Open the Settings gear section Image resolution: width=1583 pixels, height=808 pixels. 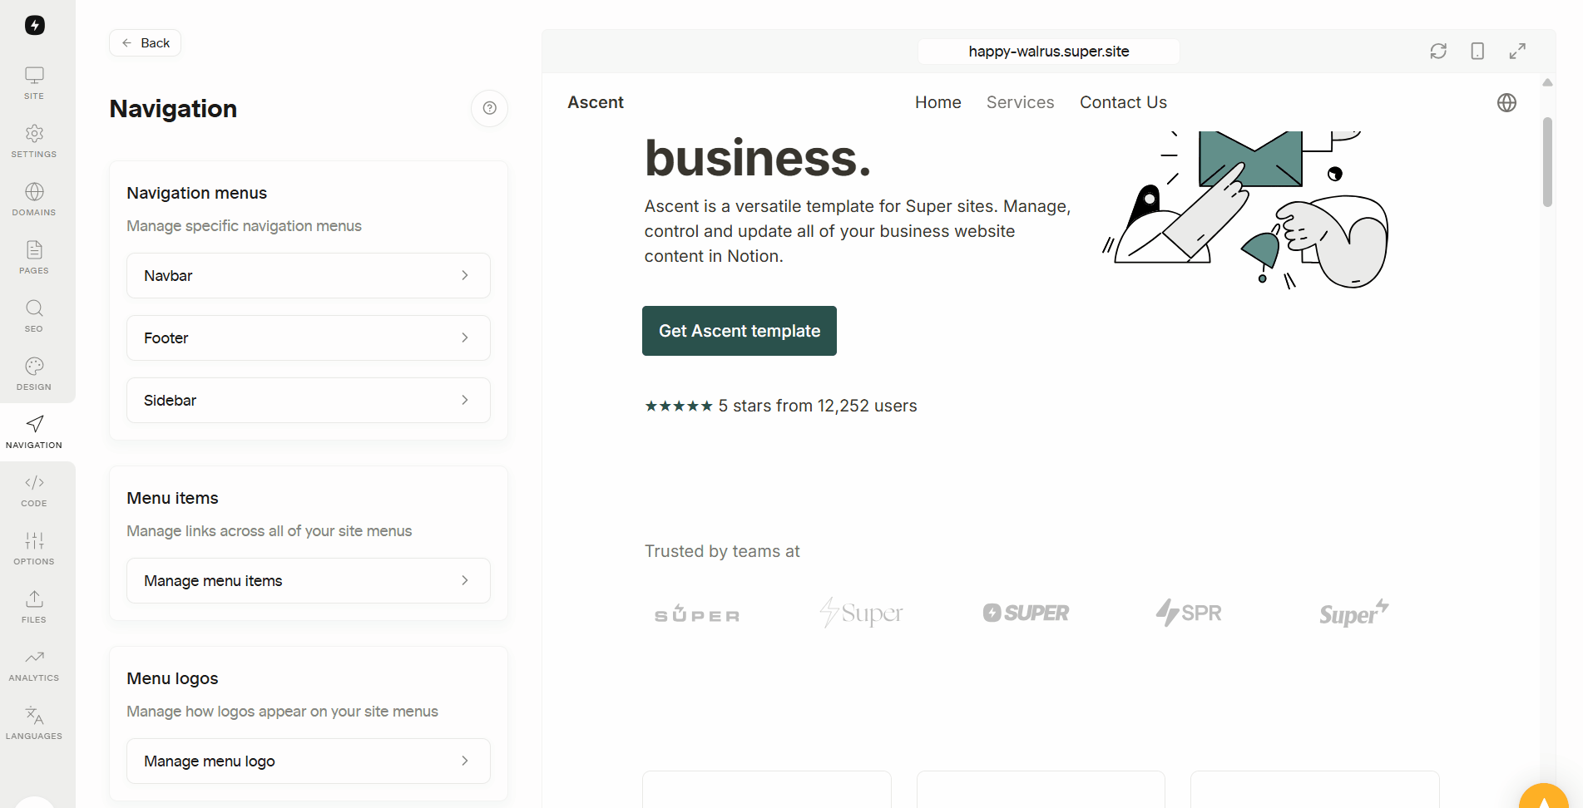pos(34,141)
